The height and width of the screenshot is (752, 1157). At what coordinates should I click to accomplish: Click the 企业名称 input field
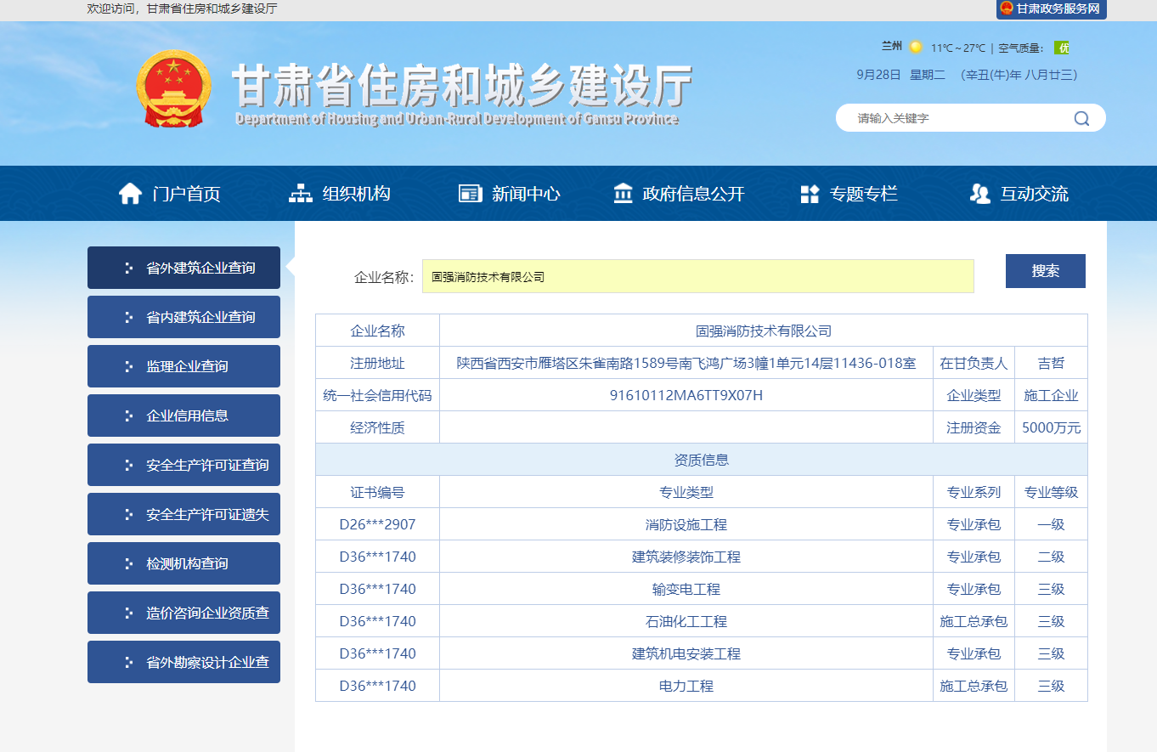[x=697, y=275]
